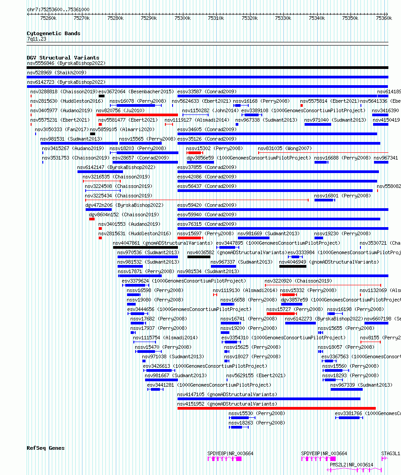This screenshot has height=475, width=401.
Task: Select nsv1119127 (Alsmadi2014) variant label
Action: 197,120
